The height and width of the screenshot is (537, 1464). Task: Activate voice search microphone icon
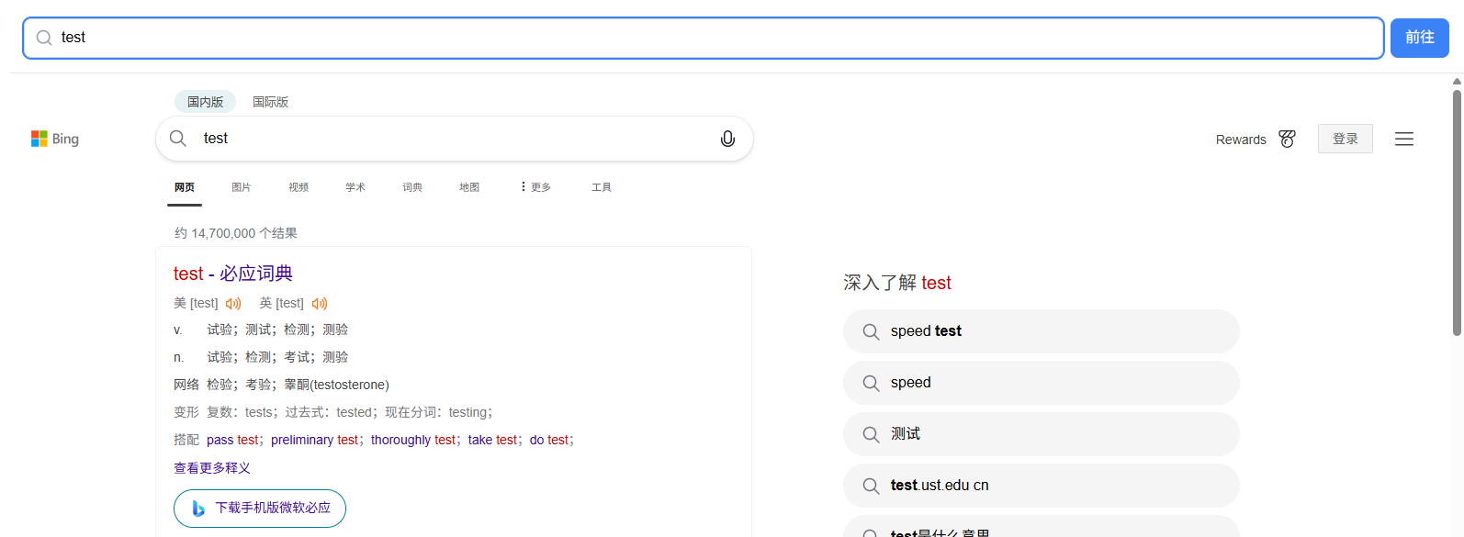click(727, 139)
